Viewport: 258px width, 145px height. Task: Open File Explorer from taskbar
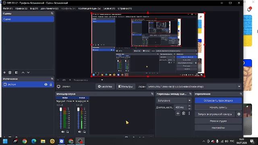coord(43,141)
